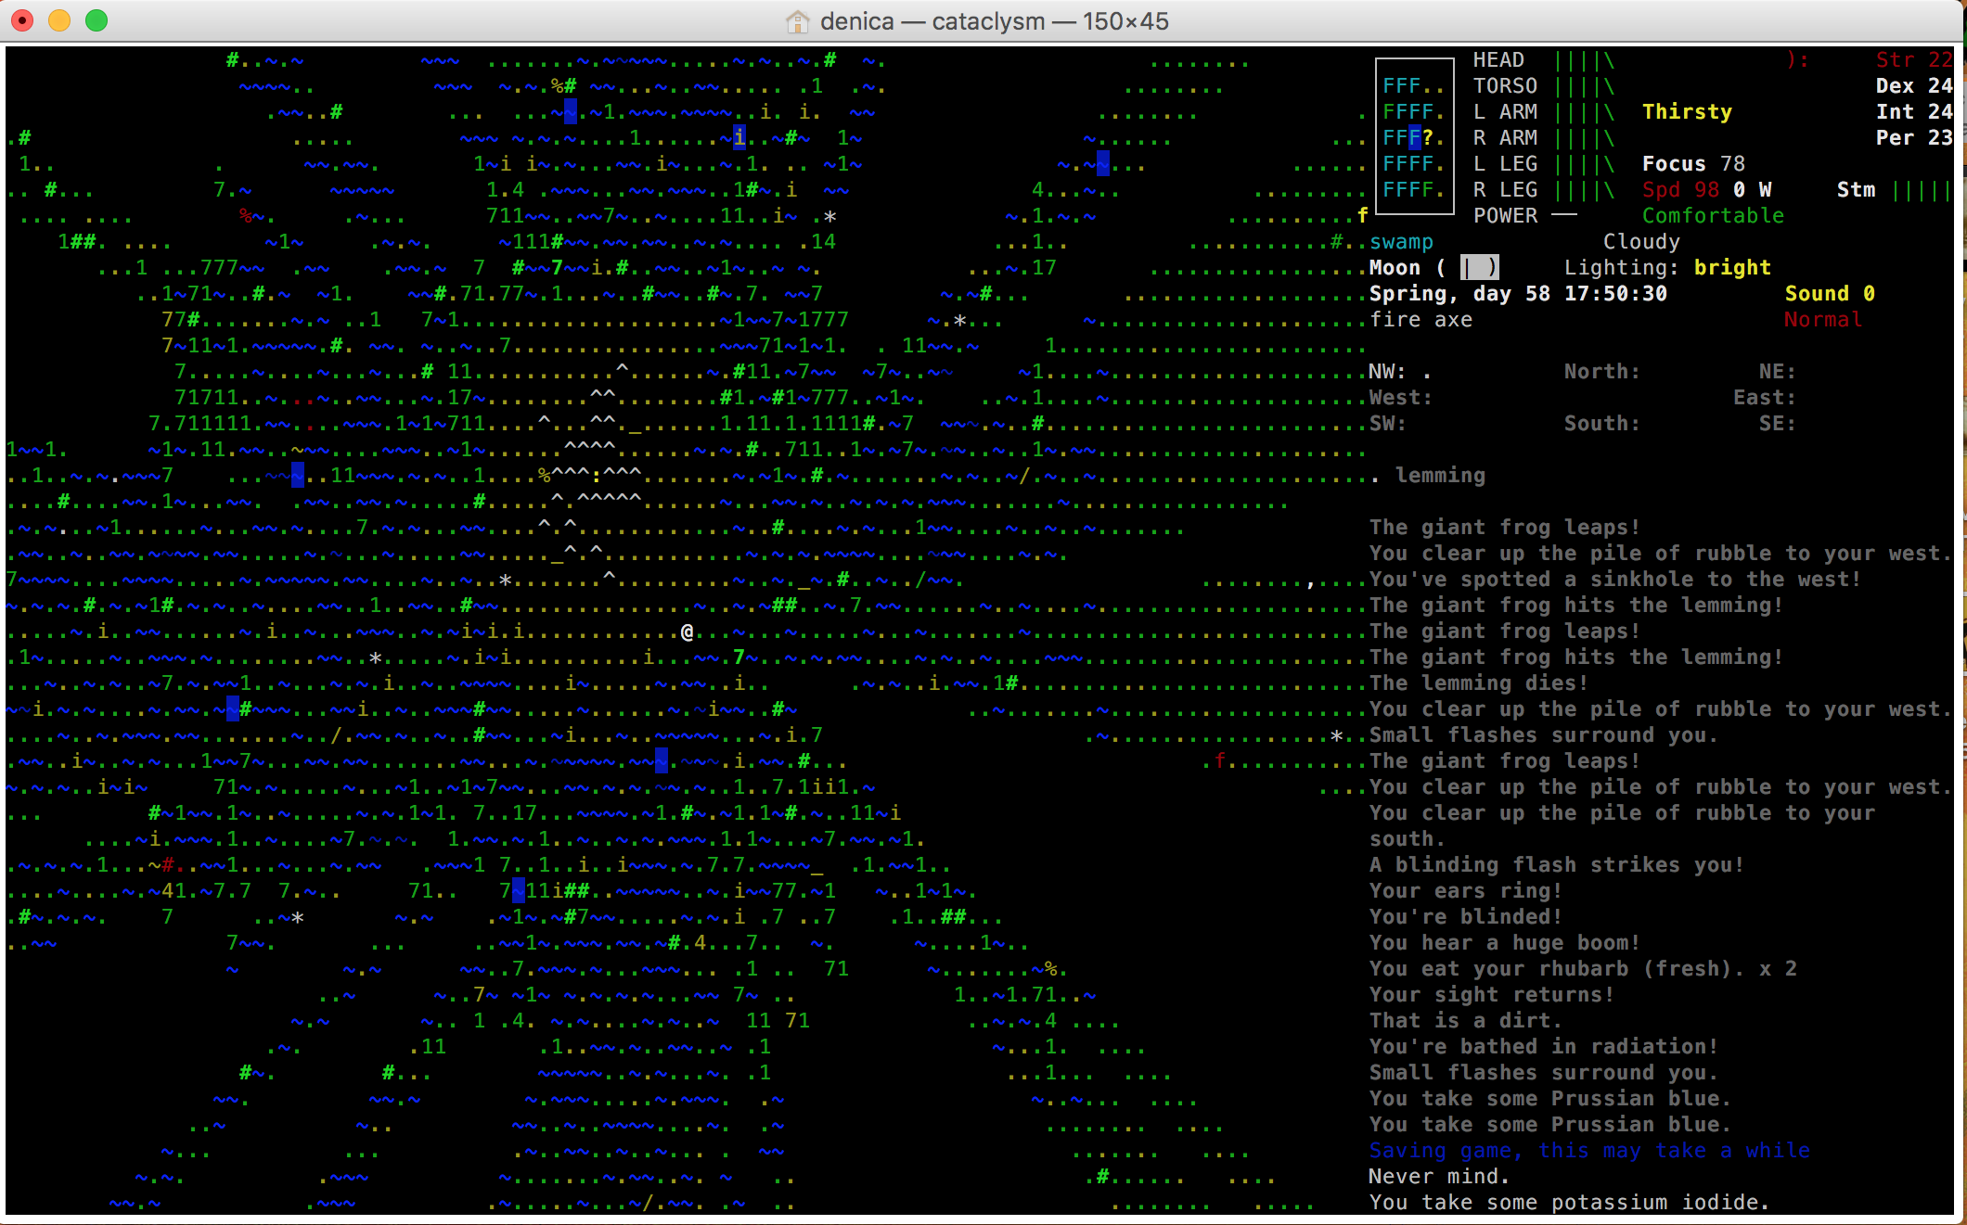Viewport: 1967px width, 1225px height.
Task: Click the 'North:' compass label
Action: [1602, 372]
